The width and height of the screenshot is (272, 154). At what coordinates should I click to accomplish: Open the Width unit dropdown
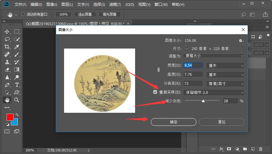click(x=225, y=66)
